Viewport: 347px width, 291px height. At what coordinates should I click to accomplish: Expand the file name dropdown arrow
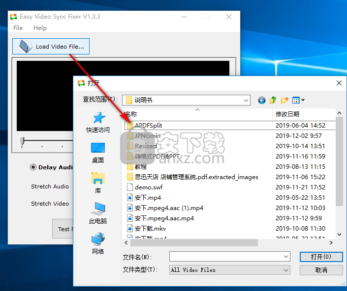pos(285,257)
